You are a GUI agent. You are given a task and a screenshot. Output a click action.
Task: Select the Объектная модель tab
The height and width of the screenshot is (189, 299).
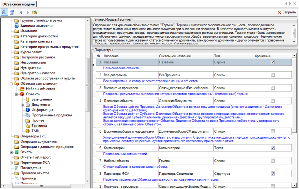coord(19,4)
